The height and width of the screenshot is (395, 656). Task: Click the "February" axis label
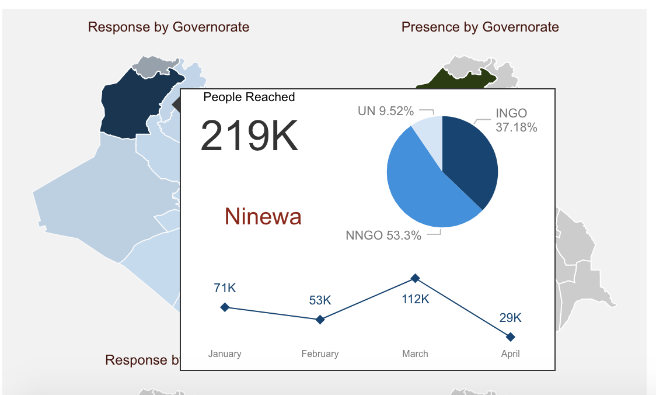pyautogui.click(x=320, y=354)
